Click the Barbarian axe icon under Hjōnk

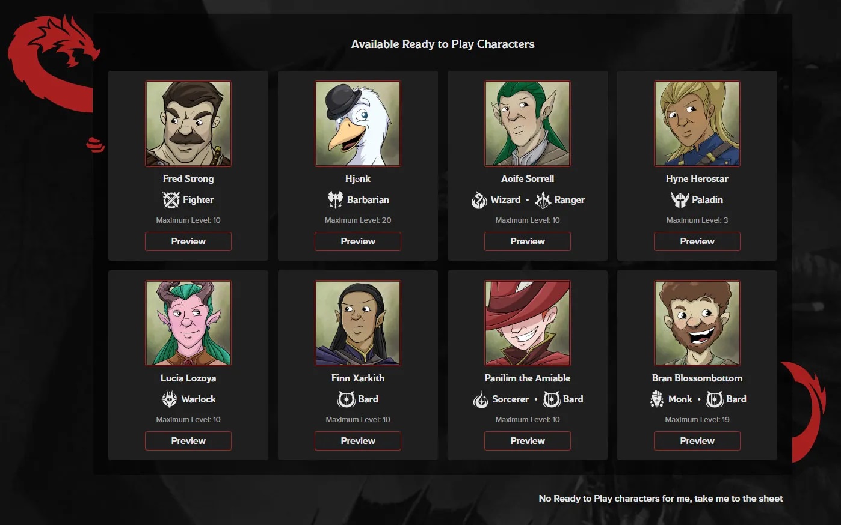[x=336, y=199]
